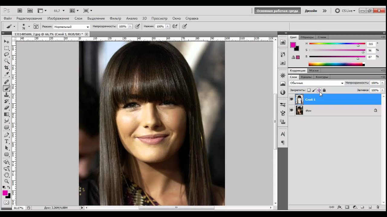Switch to the Дизайн workspace
The width and height of the screenshot is (387, 217).
[311, 11]
